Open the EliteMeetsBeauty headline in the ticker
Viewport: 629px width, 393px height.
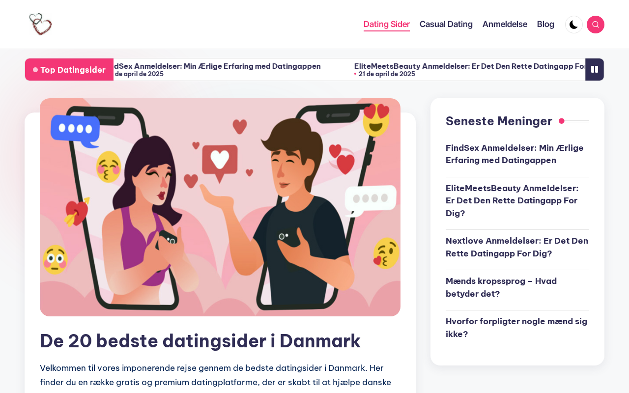click(470, 66)
